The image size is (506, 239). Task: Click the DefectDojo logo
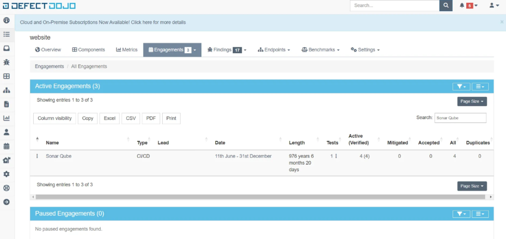39,6
